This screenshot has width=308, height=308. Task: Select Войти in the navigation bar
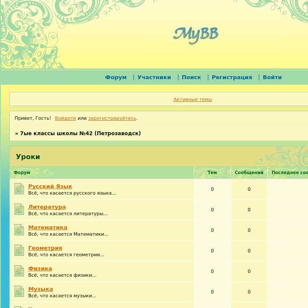click(272, 77)
